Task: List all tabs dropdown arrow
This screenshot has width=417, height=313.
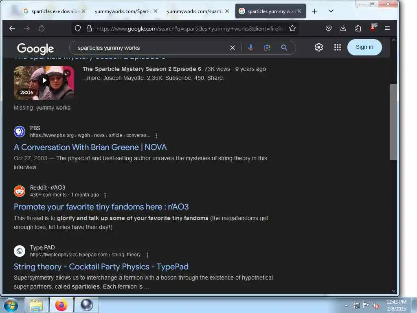Action: pyautogui.click(x=331, y=11)
